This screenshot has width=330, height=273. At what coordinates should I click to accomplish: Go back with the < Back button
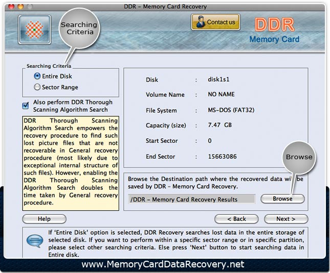point(236,219)
